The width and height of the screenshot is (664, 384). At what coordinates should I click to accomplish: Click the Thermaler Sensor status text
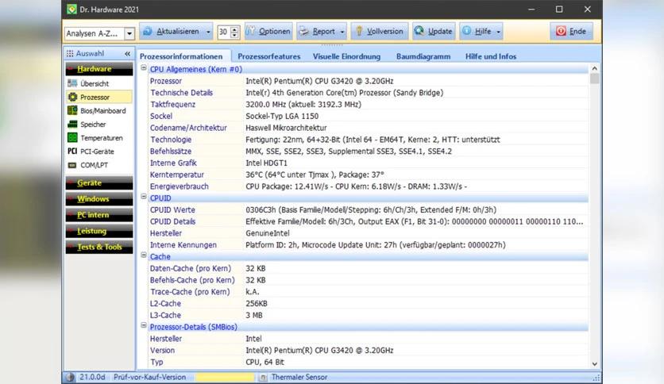(299, 377)
